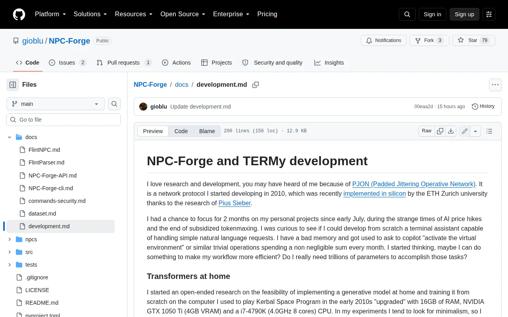The height and width of the screenshot is (317, 508).
Task: Click gioblu's avatar in the commit bar
Action: click(143, 107)
